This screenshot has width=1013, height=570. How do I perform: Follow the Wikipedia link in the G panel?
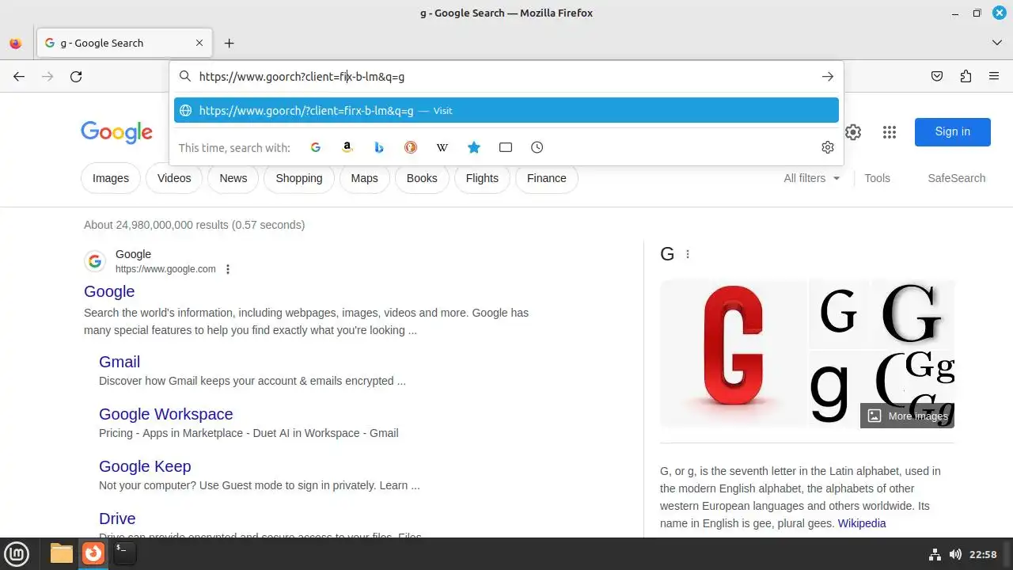pyautogui.click(x=862, y=523)
